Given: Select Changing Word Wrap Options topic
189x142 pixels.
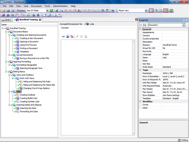Looking at the screenshot, I should (x=36, y=88).
